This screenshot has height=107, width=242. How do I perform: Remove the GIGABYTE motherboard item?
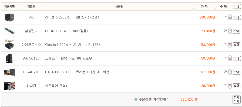point(237,72)
